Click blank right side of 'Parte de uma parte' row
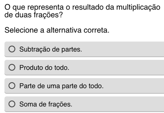 click(136, 86)
